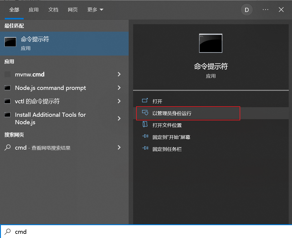
Task: Expand options for Install Additional Tools
Action: click(119, 118)
